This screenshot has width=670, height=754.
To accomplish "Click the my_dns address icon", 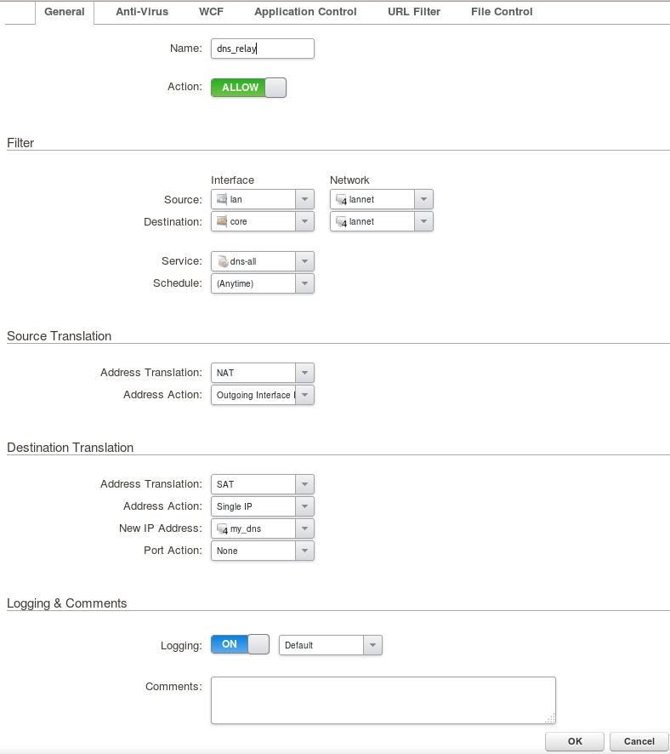I will click(x=223, y=528).
